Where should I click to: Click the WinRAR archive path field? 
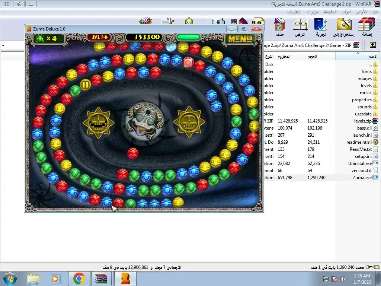pyautogui.click(x=312, y=45)
